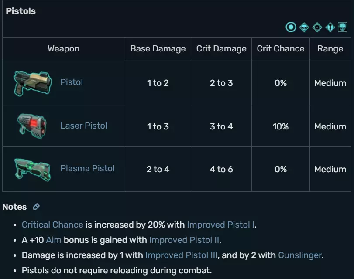Viewport: 354px width, 279px height.
Task: Click the pencil edit icon beside Notes
Action: pos(36,207)
